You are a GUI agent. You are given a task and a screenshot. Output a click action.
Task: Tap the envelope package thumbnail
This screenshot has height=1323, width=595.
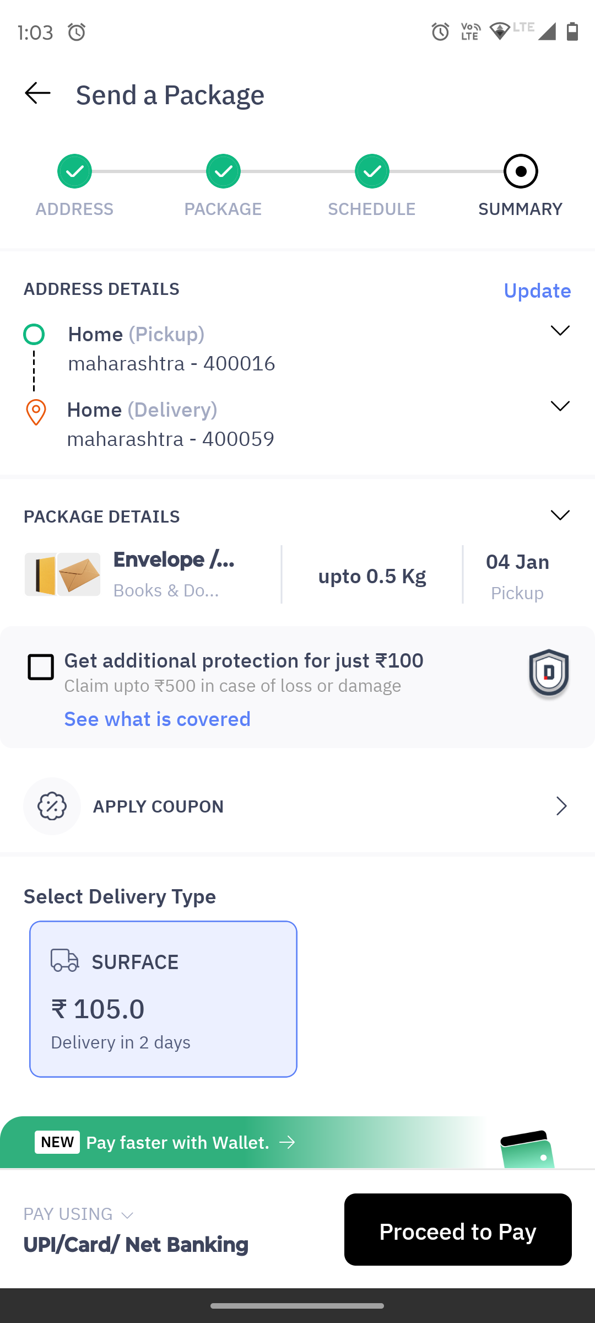click(x=63, y=575)
